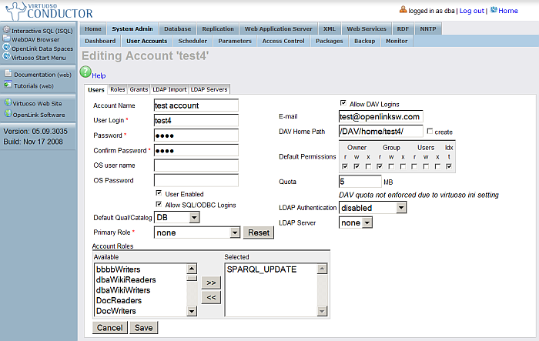Toggle the Idx t permission checkbox
Image resolution: width=539 pixels, height=341 pixels.
(449, 166)
